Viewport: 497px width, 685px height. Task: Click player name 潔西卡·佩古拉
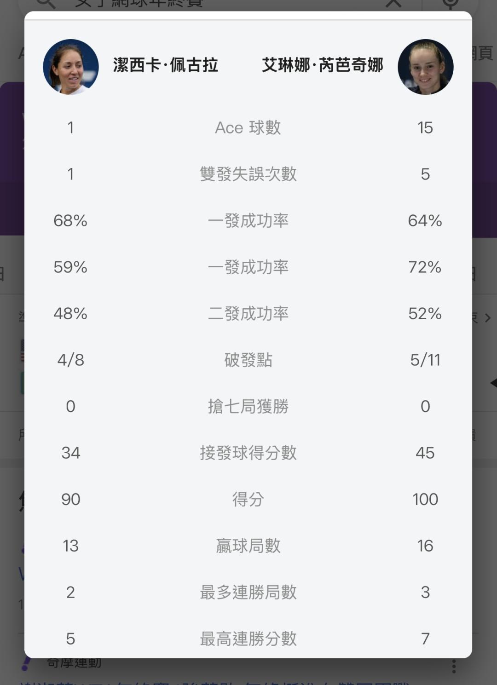click(x=165, y=65)
